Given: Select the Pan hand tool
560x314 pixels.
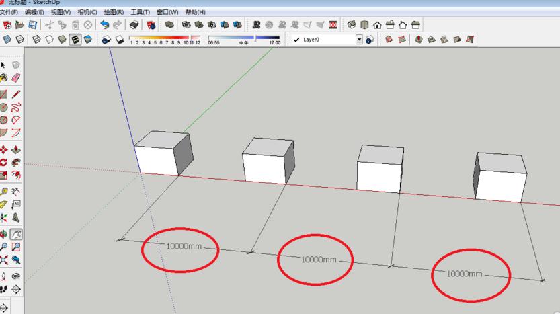Looking at the screenshot, I should tap(15, 235).
